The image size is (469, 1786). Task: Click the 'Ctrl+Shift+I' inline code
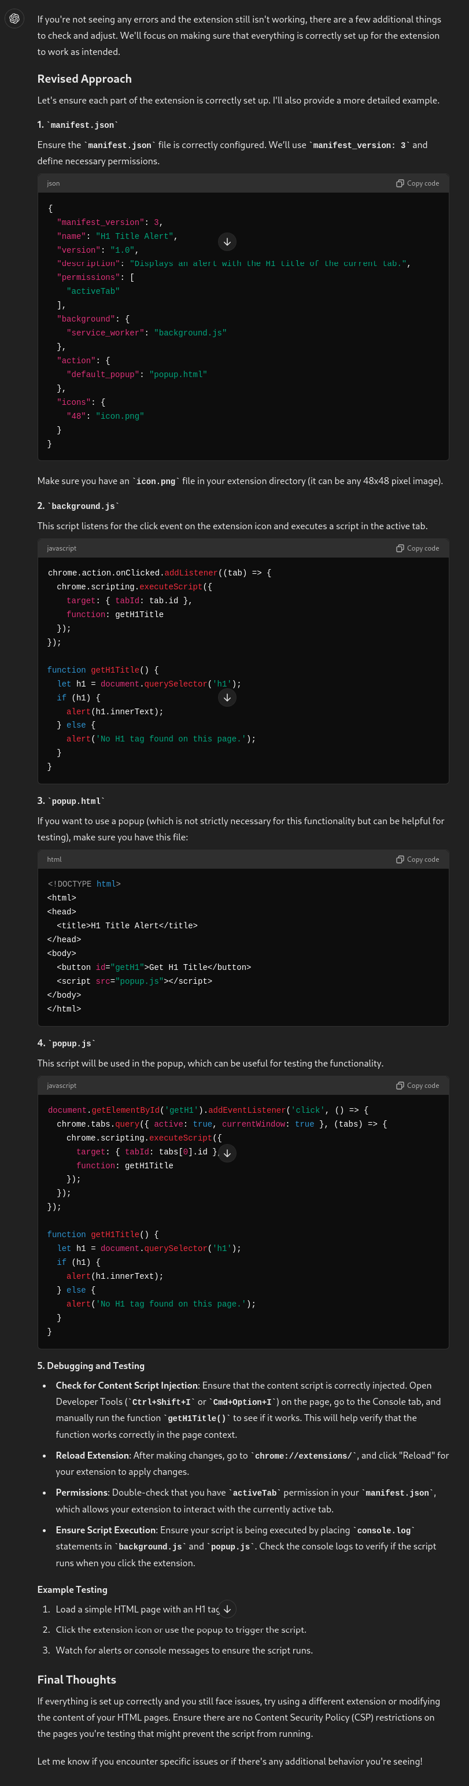161,1402
